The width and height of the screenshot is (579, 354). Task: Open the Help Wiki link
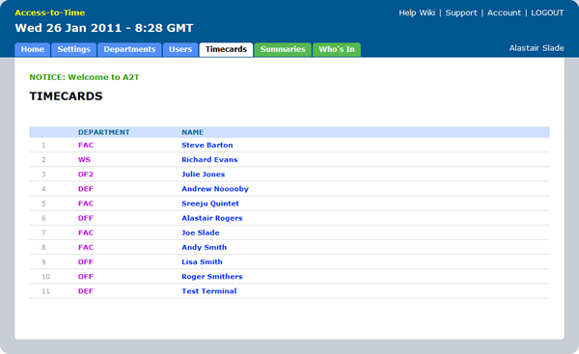(x=417, y=13)
